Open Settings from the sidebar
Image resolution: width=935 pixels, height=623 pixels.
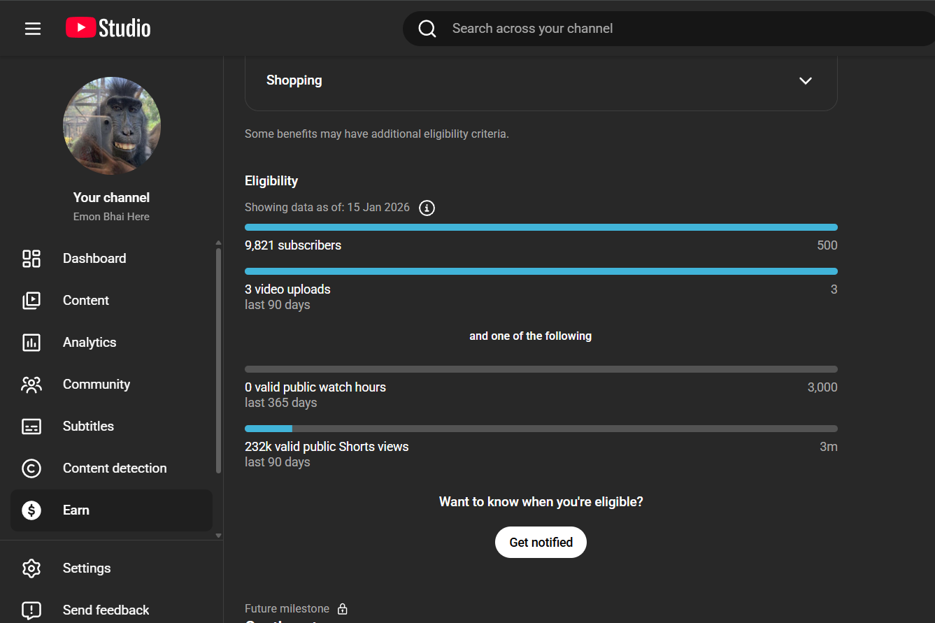coord(87,568)
